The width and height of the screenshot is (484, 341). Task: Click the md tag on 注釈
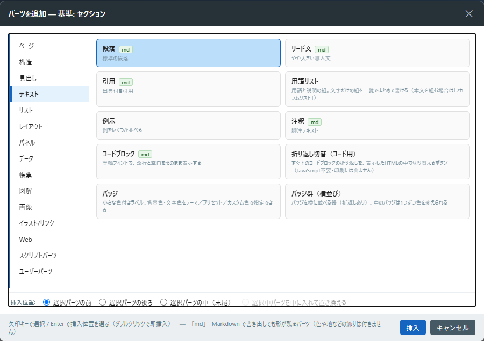315,122
